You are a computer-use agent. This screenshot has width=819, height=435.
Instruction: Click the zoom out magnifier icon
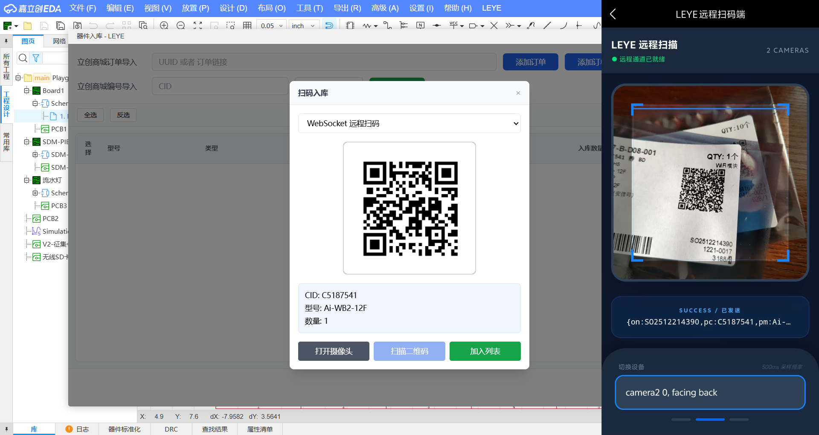coord(180,26)
